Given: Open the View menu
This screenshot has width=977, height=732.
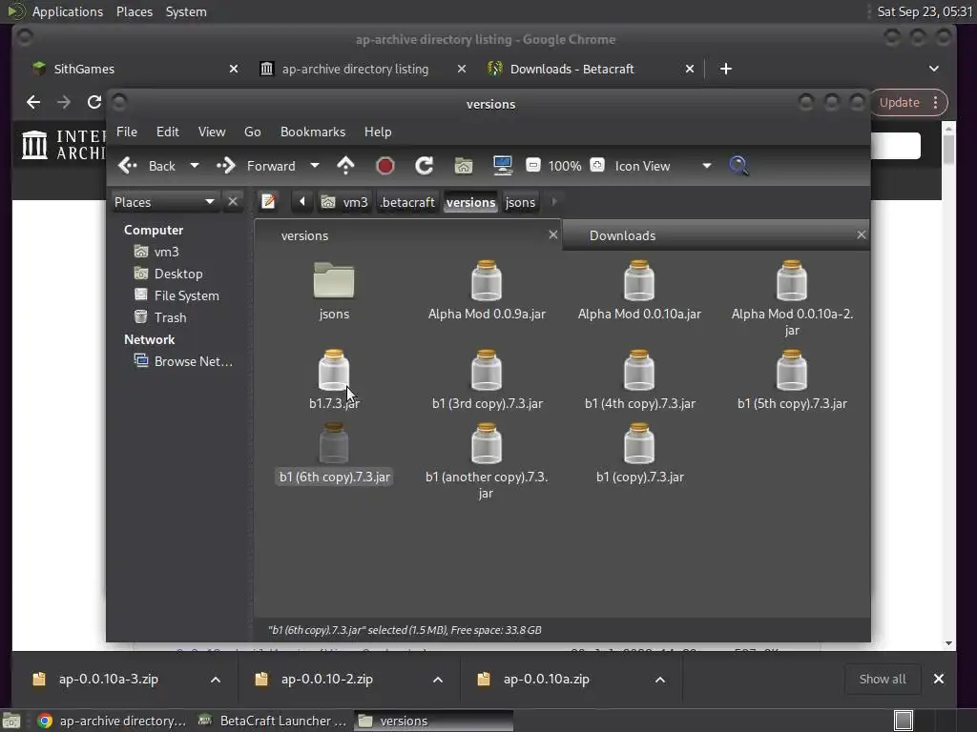Looking at the screenshot, I should click(x=211, y=132).
